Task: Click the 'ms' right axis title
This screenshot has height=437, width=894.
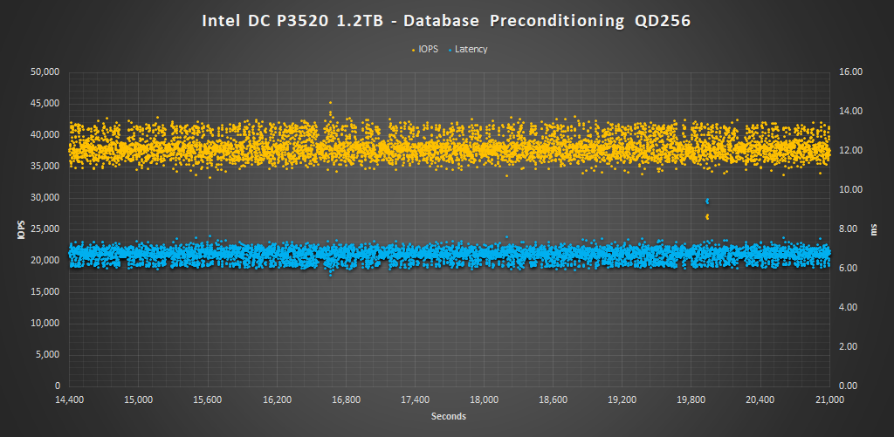Action: coord(873,229)
